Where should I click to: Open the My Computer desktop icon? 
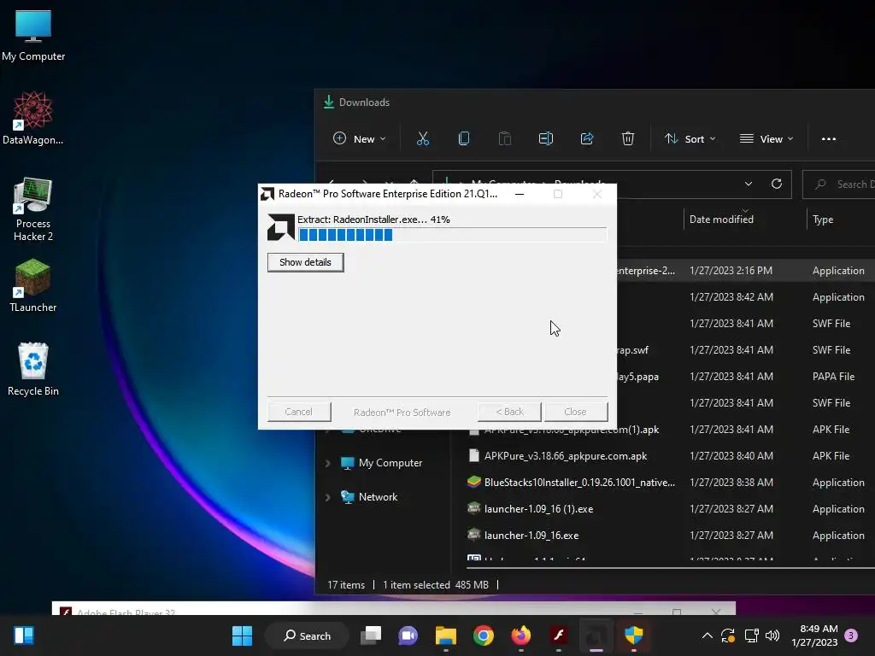[x=33, y=36]
